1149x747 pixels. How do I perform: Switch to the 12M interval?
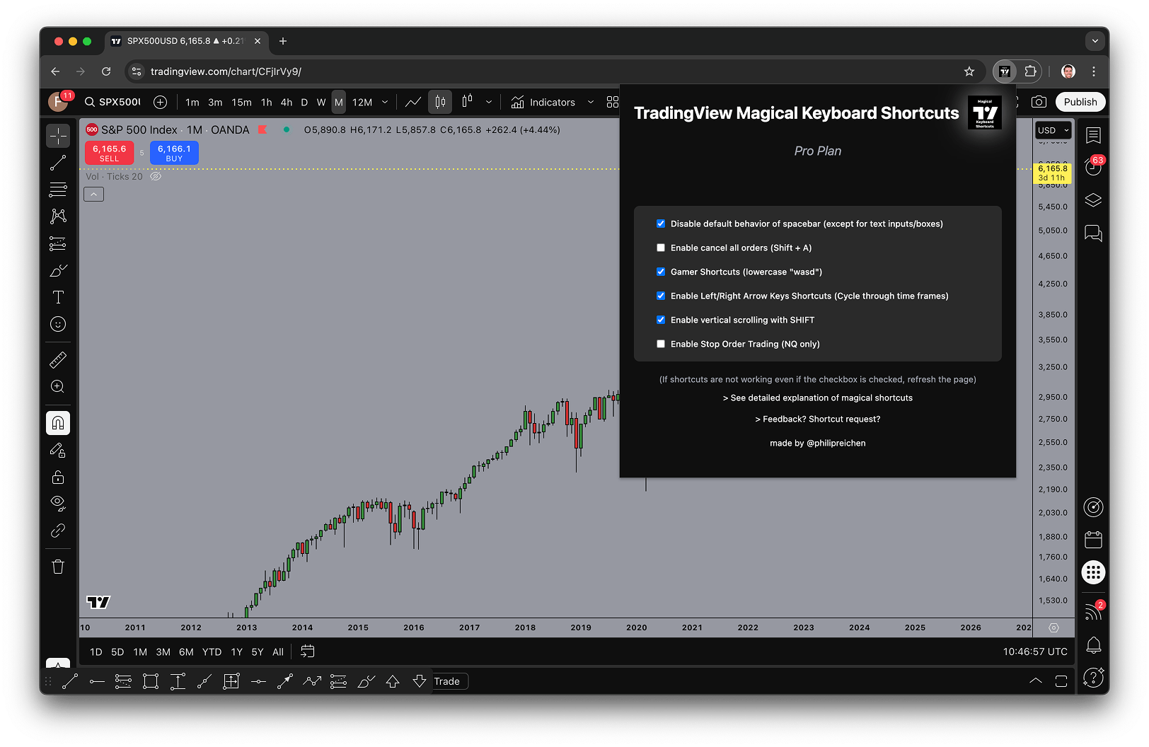[362, 102]
